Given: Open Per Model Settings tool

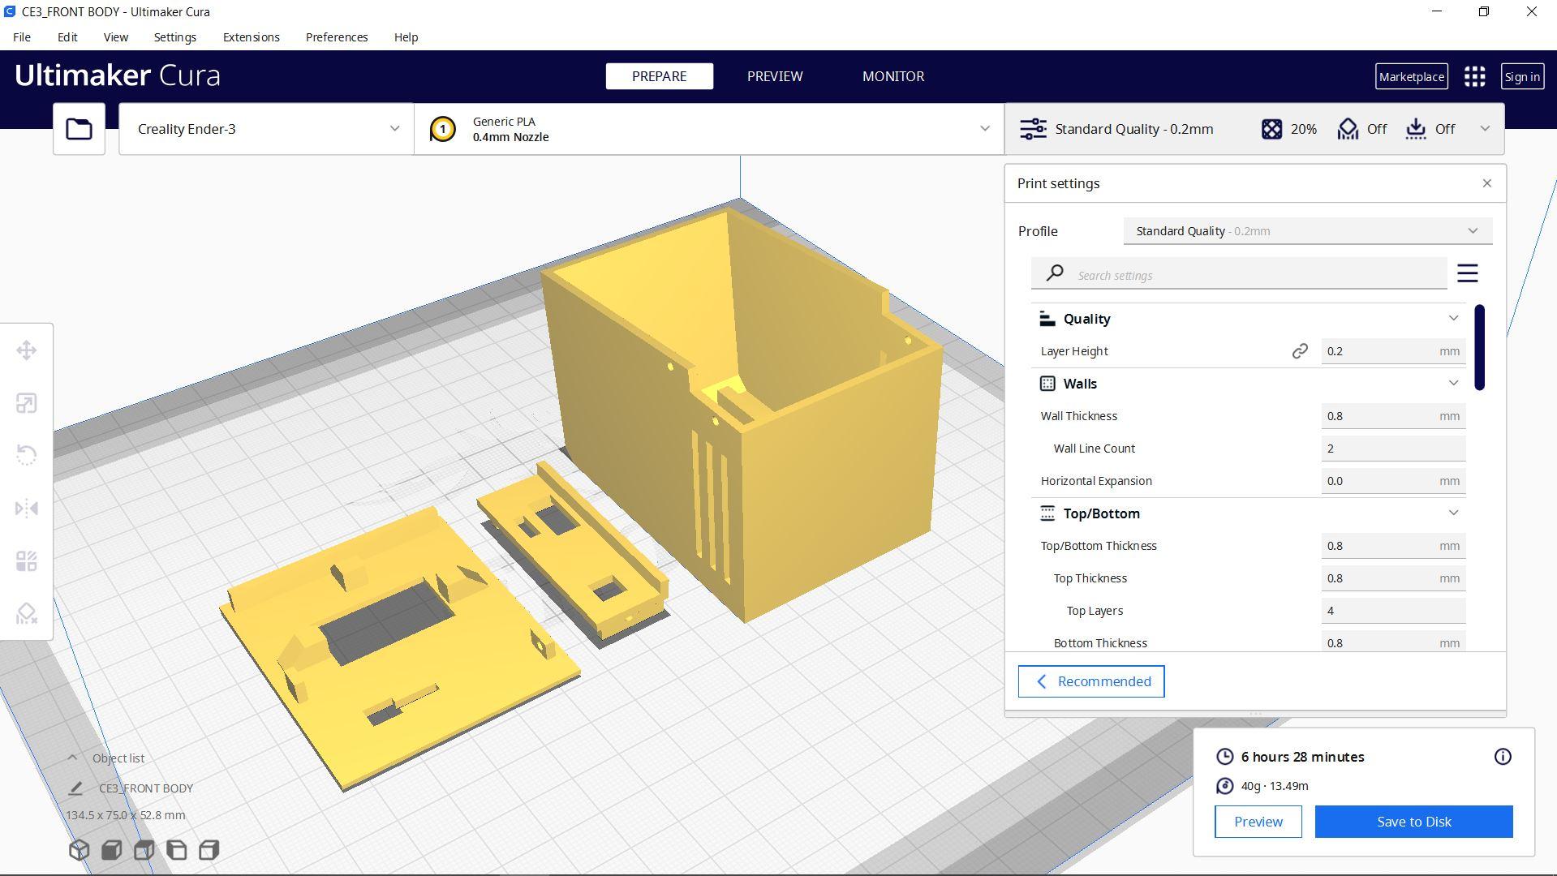Looking at the screenshot, I should point(27,561).
